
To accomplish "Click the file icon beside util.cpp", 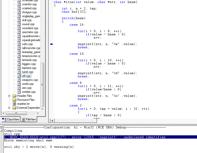I will (19, 76).
